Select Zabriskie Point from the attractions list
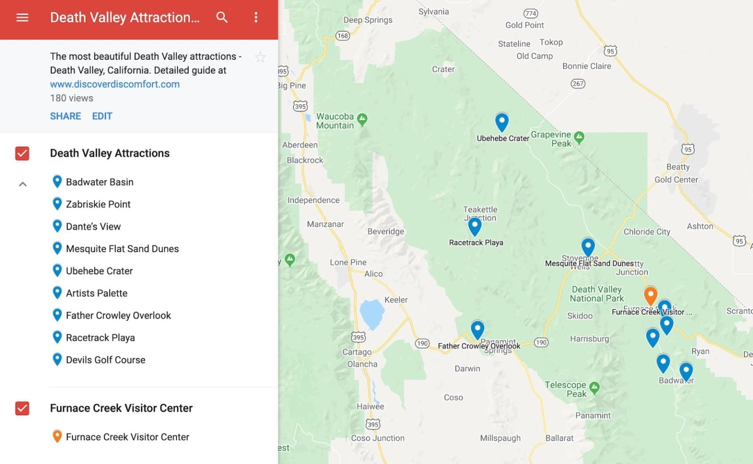This screenshot has height=464, width=753. pos(98,204)
